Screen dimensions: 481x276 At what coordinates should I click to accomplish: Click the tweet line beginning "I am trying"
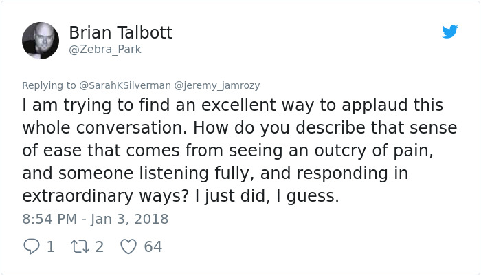click(232, 105)
